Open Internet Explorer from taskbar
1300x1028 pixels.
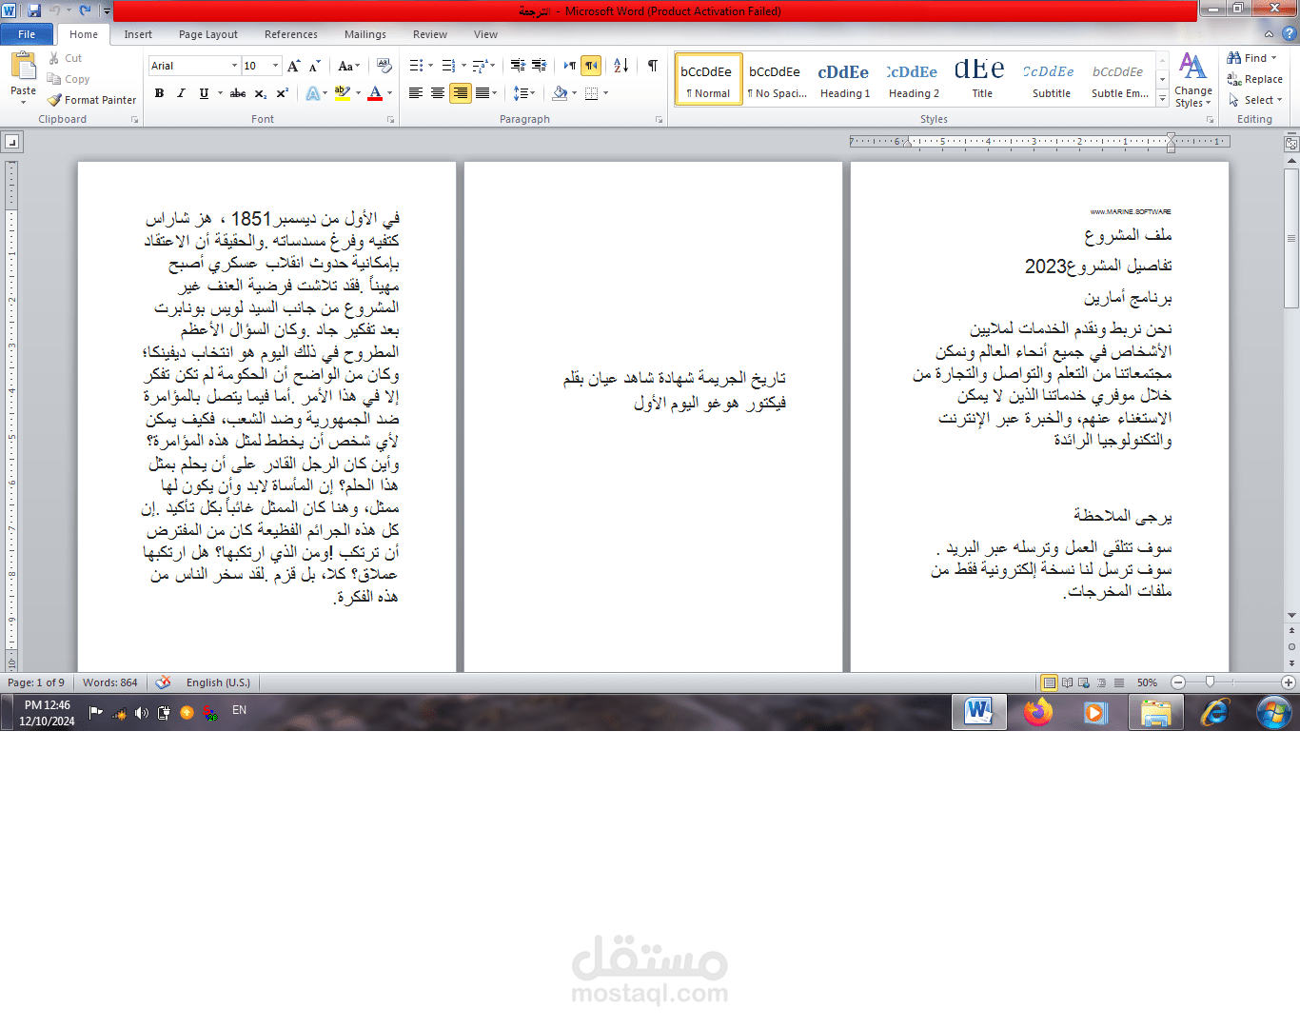click(1215, 712)
